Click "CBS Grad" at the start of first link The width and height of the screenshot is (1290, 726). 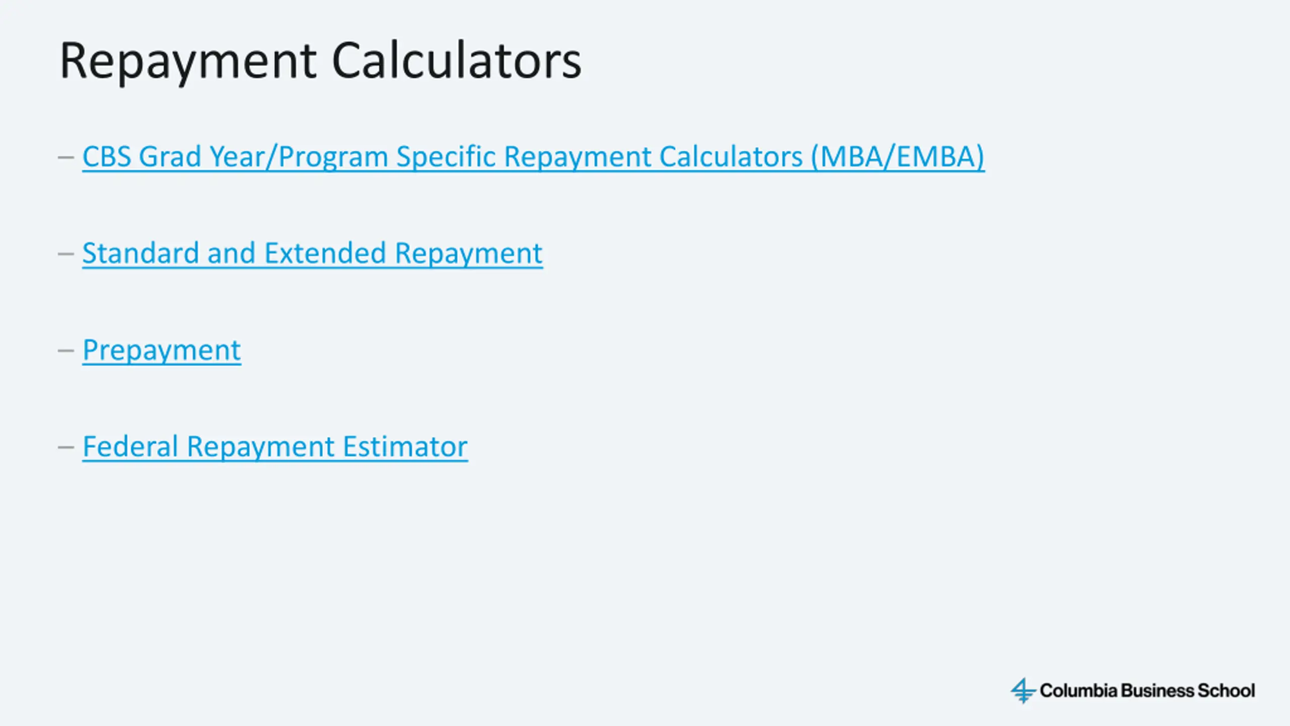tap(142, 157)
